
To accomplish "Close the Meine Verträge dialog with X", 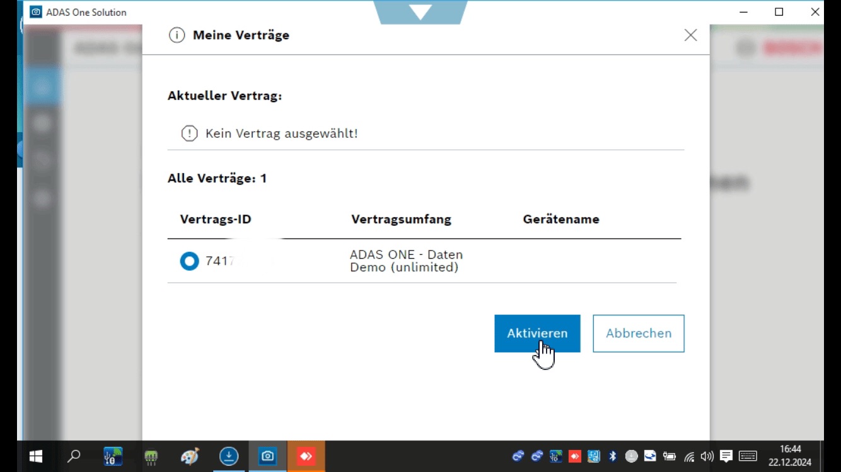I will (x=691, y=35).
